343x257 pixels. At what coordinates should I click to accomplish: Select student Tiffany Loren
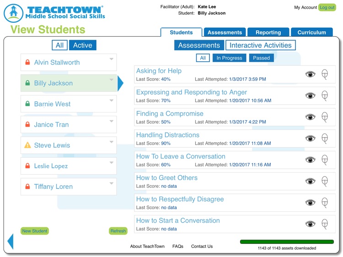[x=69, y=187]
